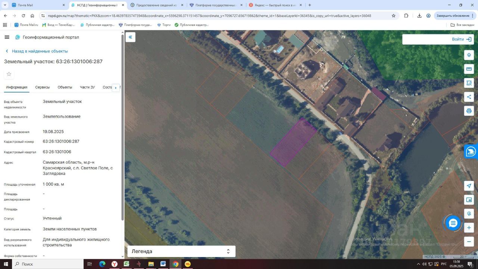Switch to the Яндекс search browser tab
The height and width of the screenshot is (269, 478).
[275, 5]
